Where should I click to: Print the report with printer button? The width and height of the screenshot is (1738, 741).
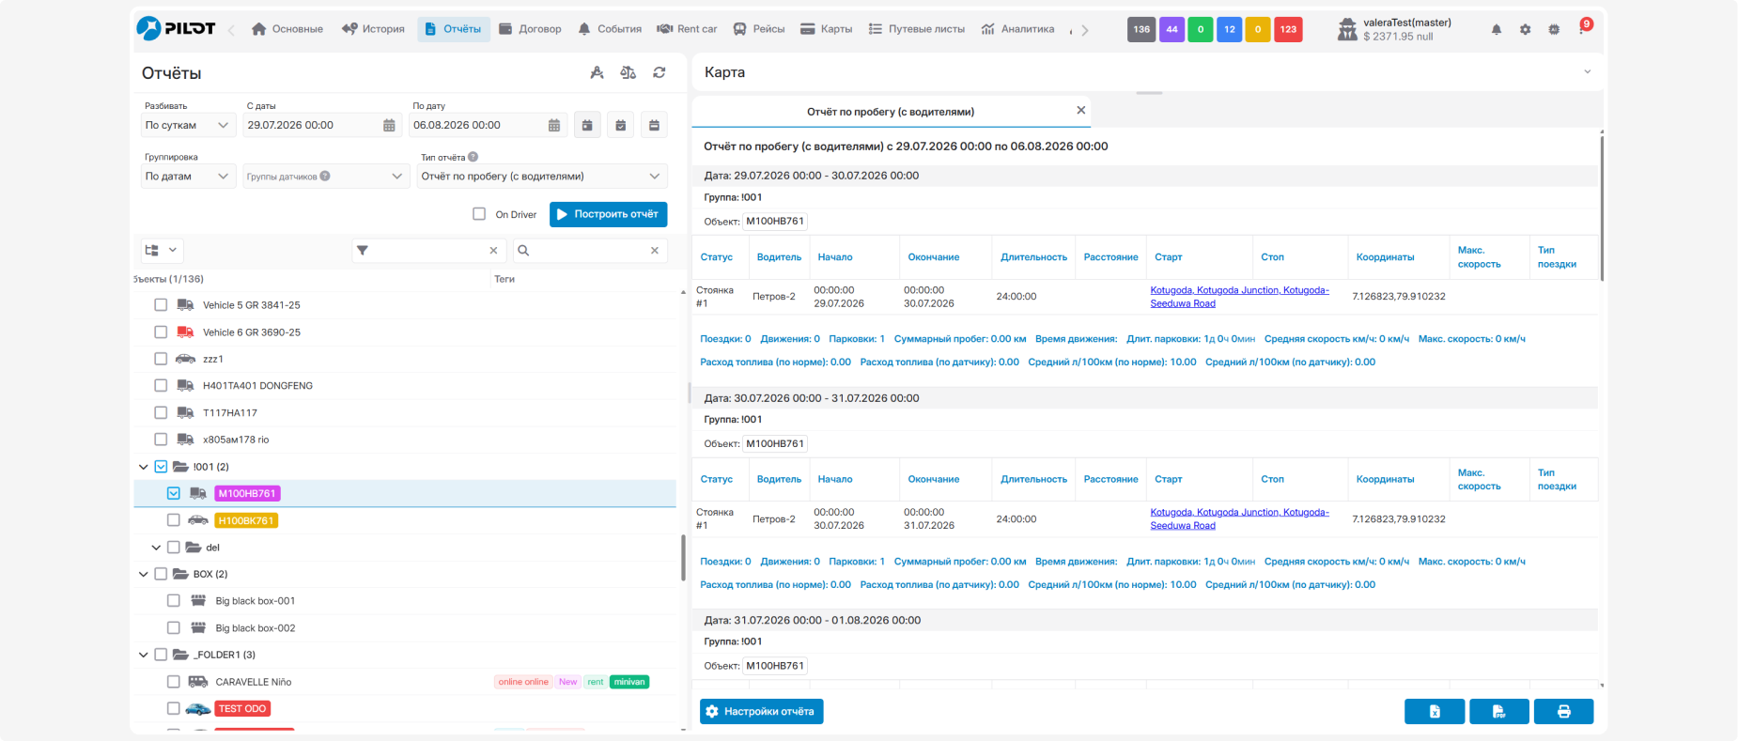point(1564,712)
